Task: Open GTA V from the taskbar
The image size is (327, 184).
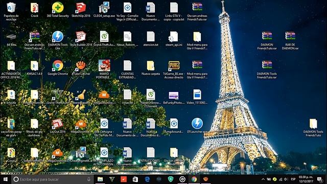Action: [112, 179]
